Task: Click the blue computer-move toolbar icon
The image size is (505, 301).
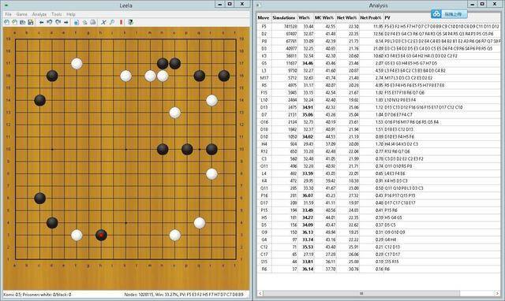Action: pos(77,22)
